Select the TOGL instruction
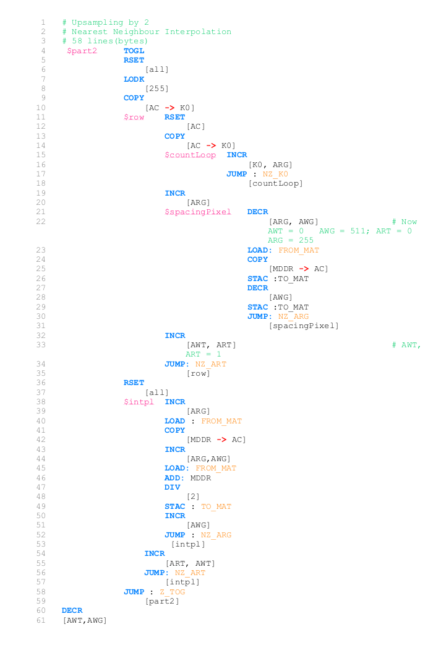The image size is (433, 650). click(x=134, y=51)
